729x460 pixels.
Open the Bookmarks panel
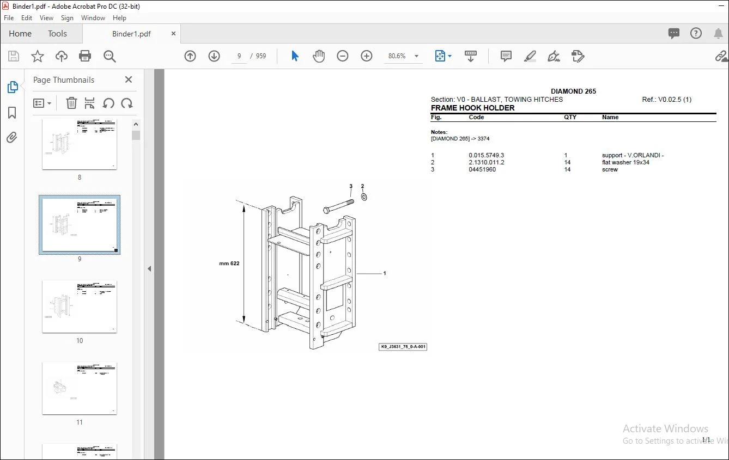click(12, 113)
